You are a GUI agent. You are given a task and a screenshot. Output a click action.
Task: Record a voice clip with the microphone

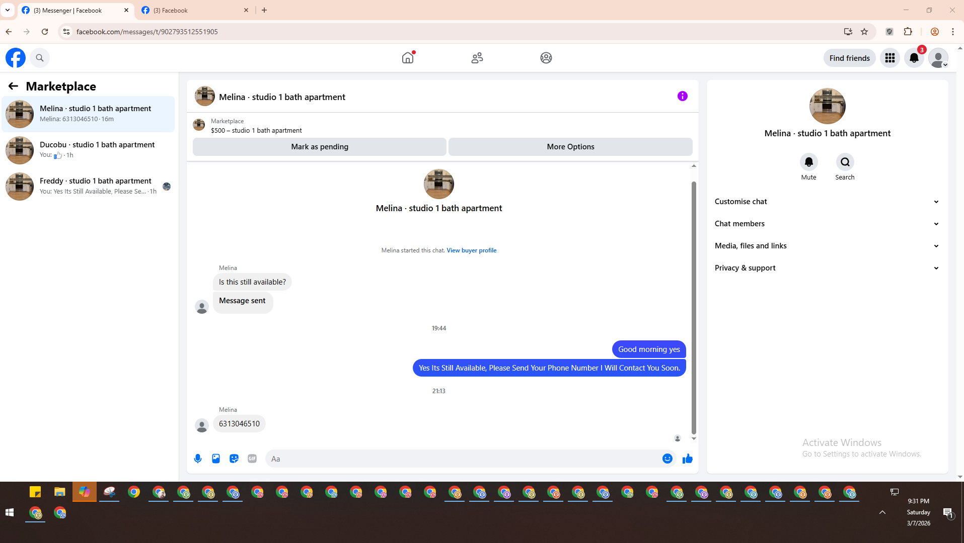point(198,459)
